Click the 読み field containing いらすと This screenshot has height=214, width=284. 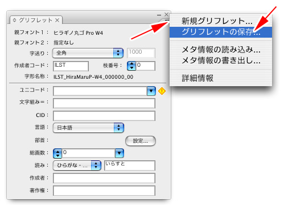[130, 165]
